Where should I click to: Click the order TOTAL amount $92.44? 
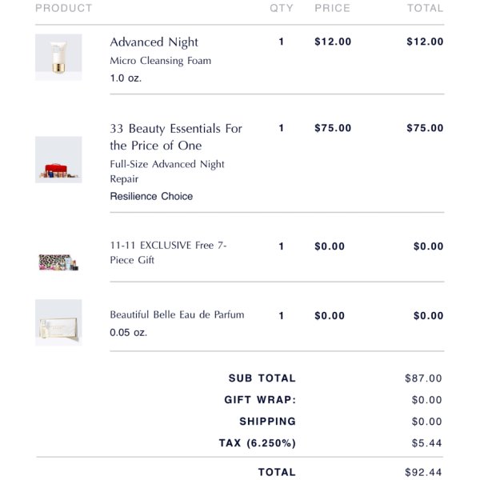click(x=423, y=472)
